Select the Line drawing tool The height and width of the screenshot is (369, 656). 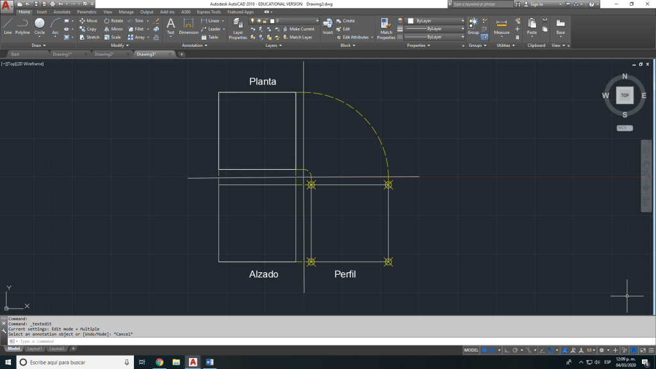(8, 25)
